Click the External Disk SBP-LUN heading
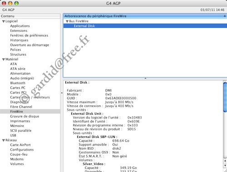This screenshot has width=227, height=172. coord(97,137)
